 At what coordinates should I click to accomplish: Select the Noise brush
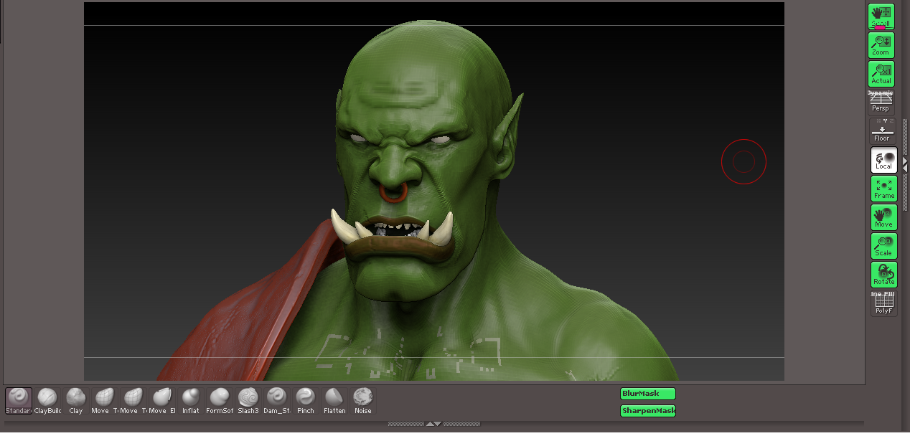coord(363,401)
